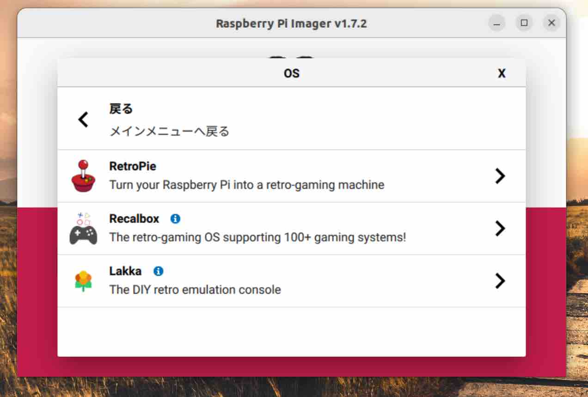Maximize the Raspberry Pi Imager window
This screenshot has height=397, width=588.
tap(524, 23)
